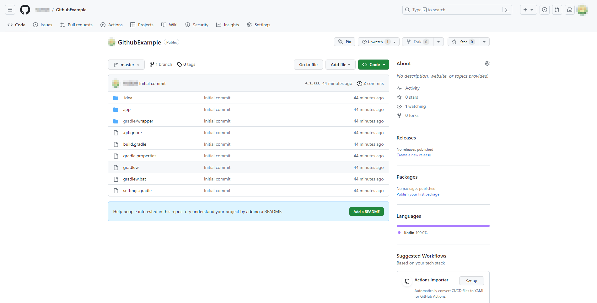
Task: Pin this repository
Action: pyautogui.click(x=345, y=42)
